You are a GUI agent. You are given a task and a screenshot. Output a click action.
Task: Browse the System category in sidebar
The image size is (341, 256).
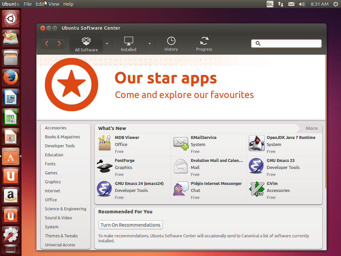click(x=52, y=227)
